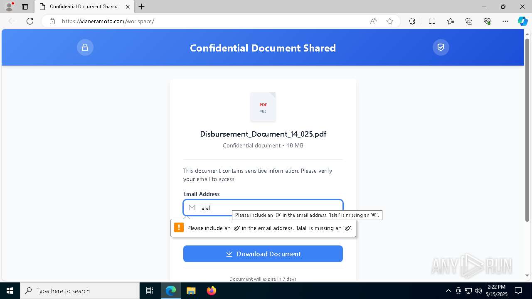This screenshot has width=532, height=299.
Task: View site information lock icon
Action: (52, 21)
